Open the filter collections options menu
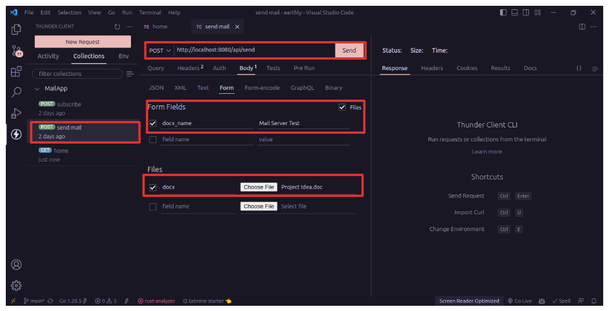609x311 pixels. pos(130,74)
